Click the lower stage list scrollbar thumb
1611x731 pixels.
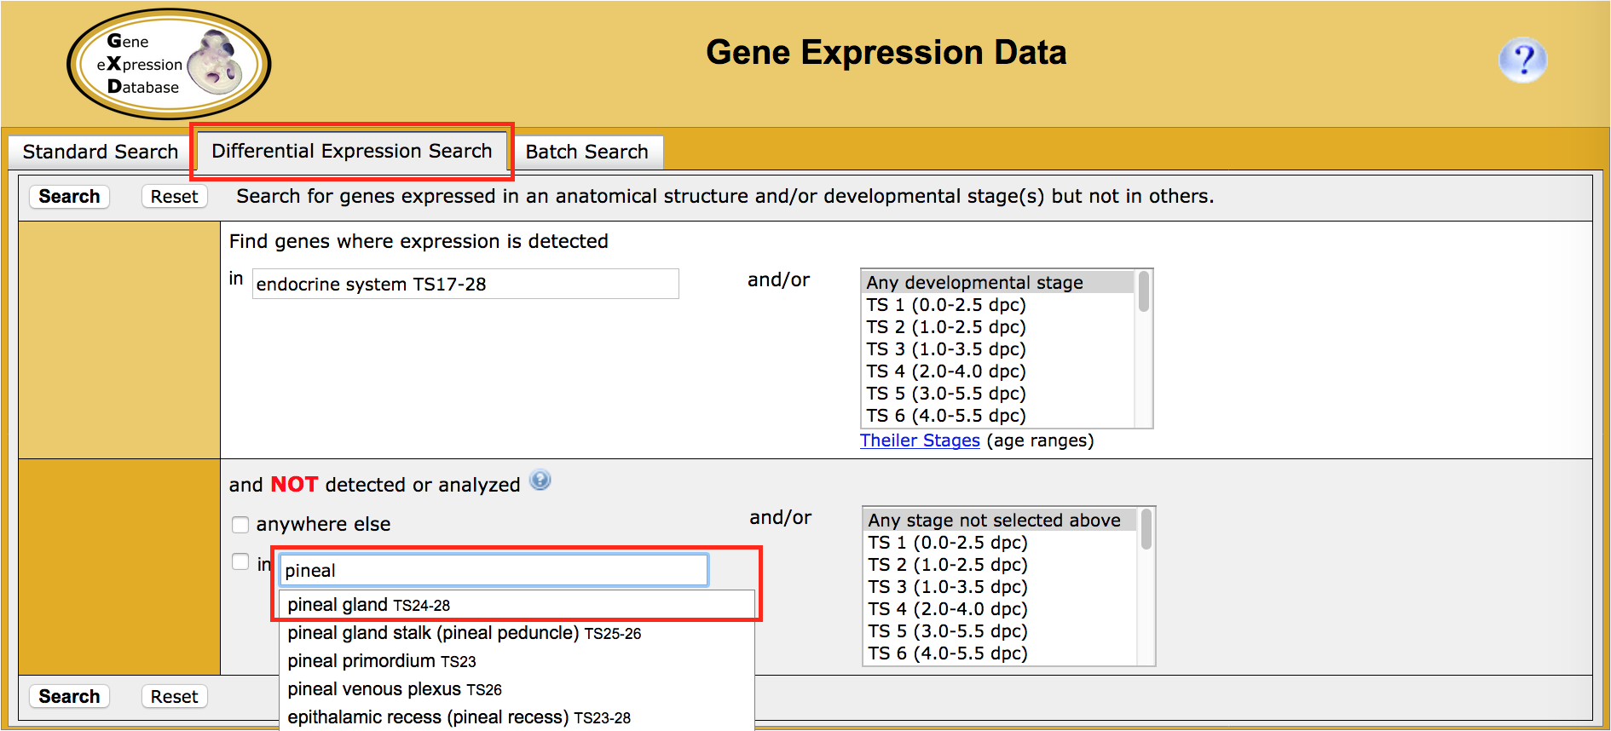coord(1146,529)
